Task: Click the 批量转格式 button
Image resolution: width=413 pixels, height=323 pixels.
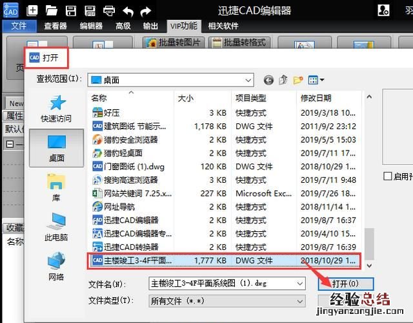Action: pos(239,42)
